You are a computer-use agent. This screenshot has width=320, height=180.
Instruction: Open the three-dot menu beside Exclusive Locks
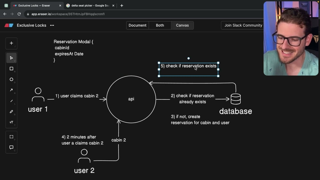coord(52,25)
